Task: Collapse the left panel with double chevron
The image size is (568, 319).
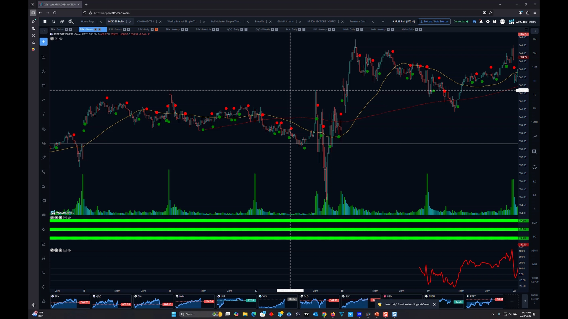Action: pos(43,31)
